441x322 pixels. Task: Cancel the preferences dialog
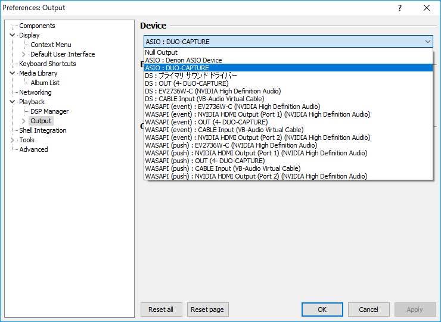(x=368, y=310)
